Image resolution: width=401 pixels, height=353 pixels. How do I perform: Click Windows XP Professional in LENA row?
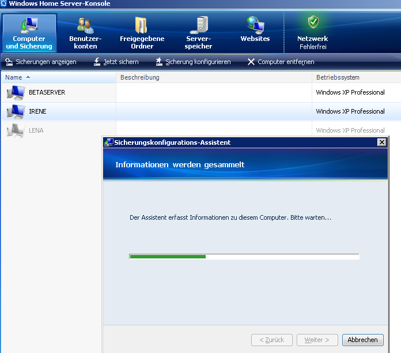pos(350,130)
